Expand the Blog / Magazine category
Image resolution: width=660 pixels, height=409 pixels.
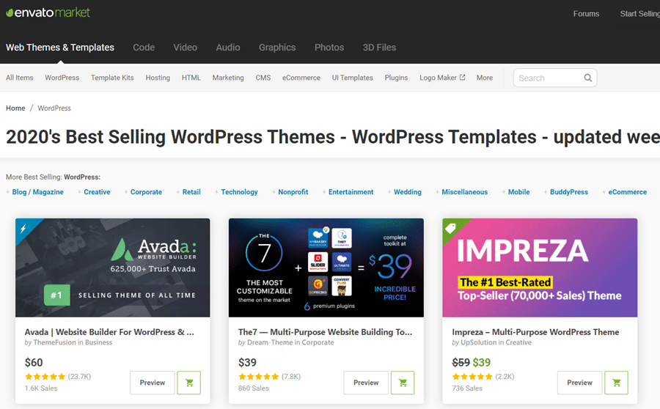[37, 192]
